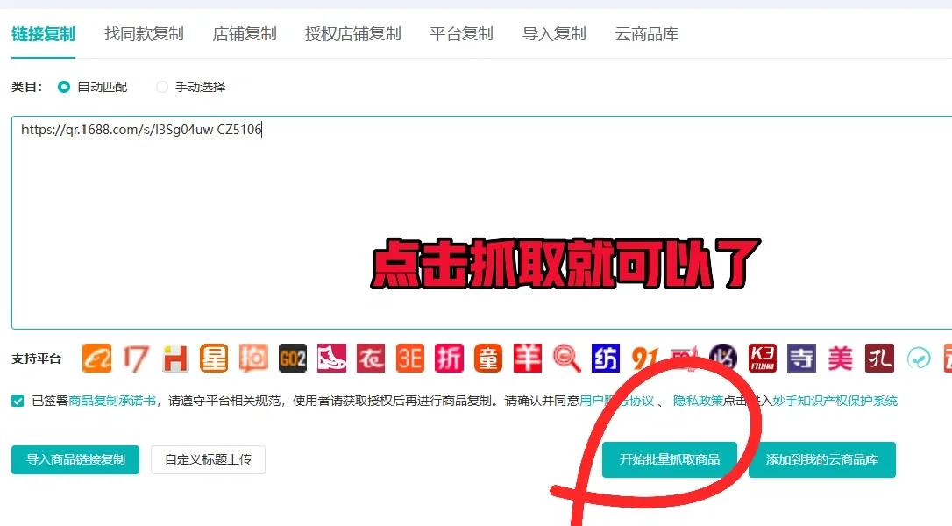Click the GO2 platform icon

(x=292, y=358)
